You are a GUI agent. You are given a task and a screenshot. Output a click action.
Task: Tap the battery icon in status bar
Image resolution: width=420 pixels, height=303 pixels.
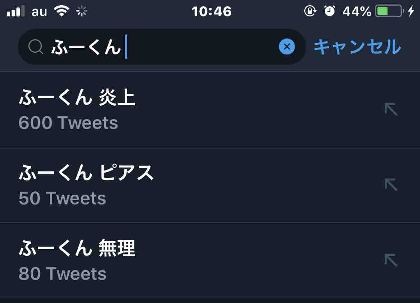click(389, 11)
